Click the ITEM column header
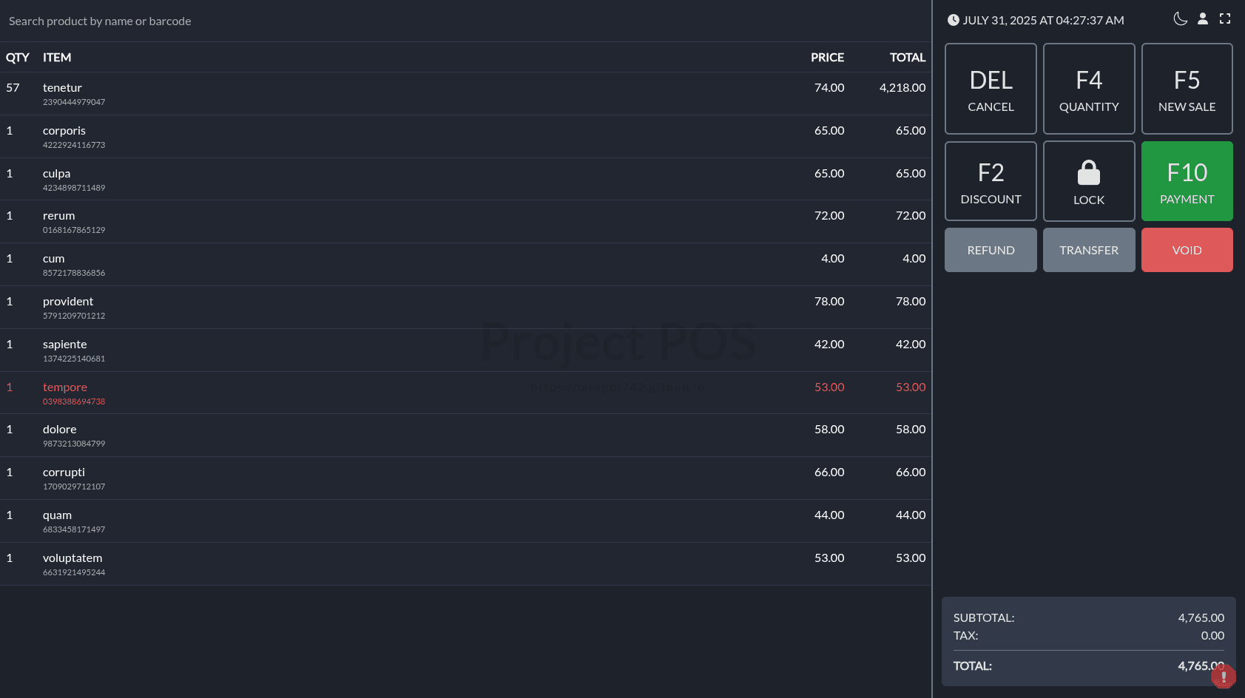Image resolution: width=1245 pixels, height=698 pixels. pos(57,58)
